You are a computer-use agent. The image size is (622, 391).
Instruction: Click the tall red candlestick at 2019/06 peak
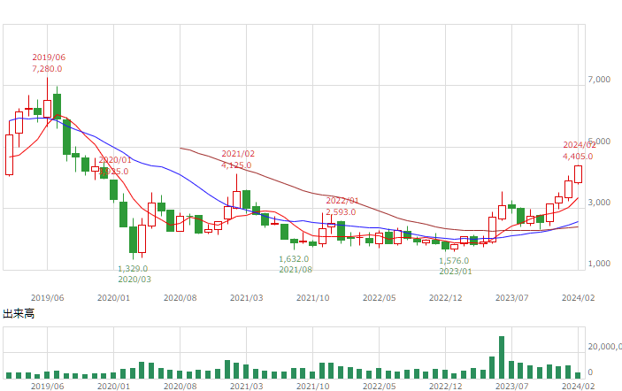click(47, 109)
